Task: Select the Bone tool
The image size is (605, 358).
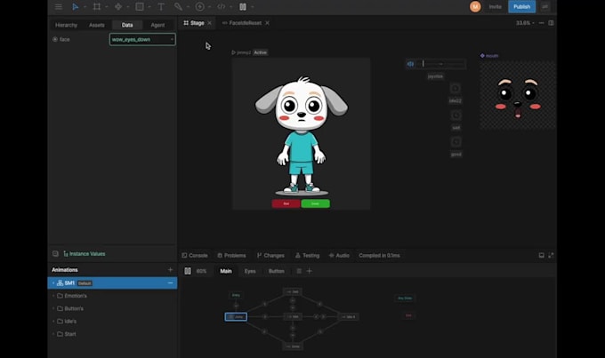Action: point(178,7)
